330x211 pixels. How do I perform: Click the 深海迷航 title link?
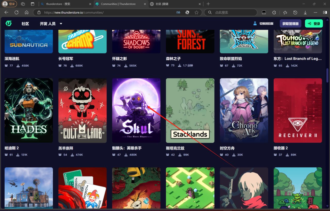coord(12,59)
